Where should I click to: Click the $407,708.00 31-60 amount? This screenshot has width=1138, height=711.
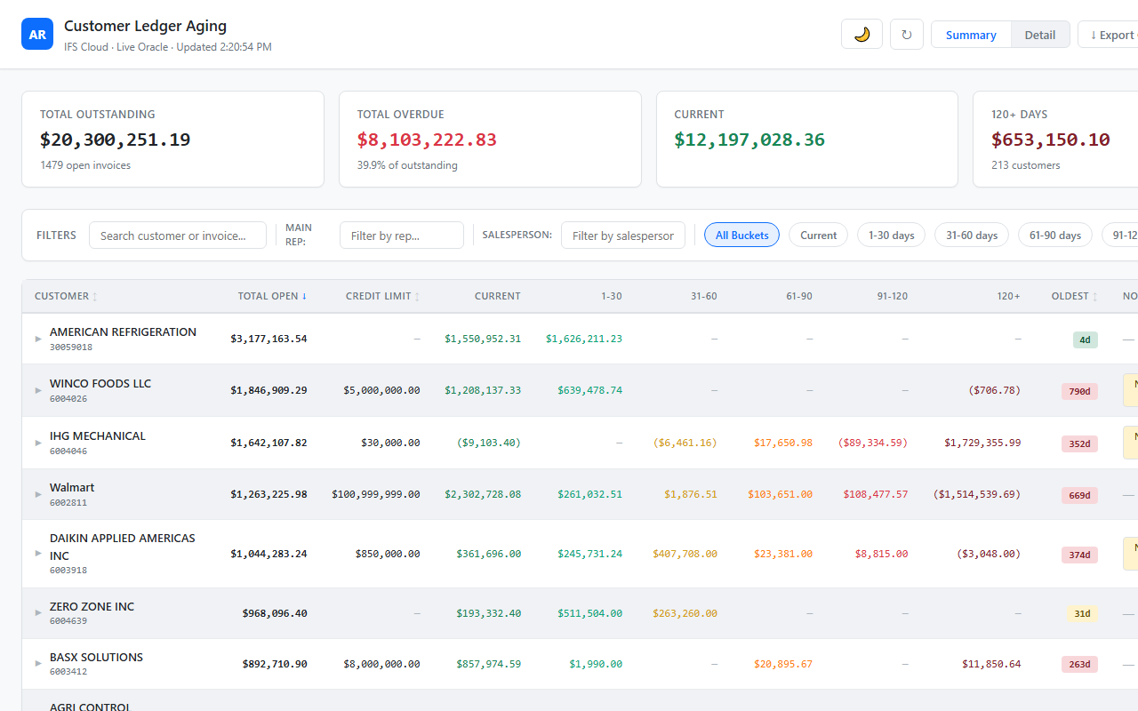pyautogui.click(x=685, y=554)
